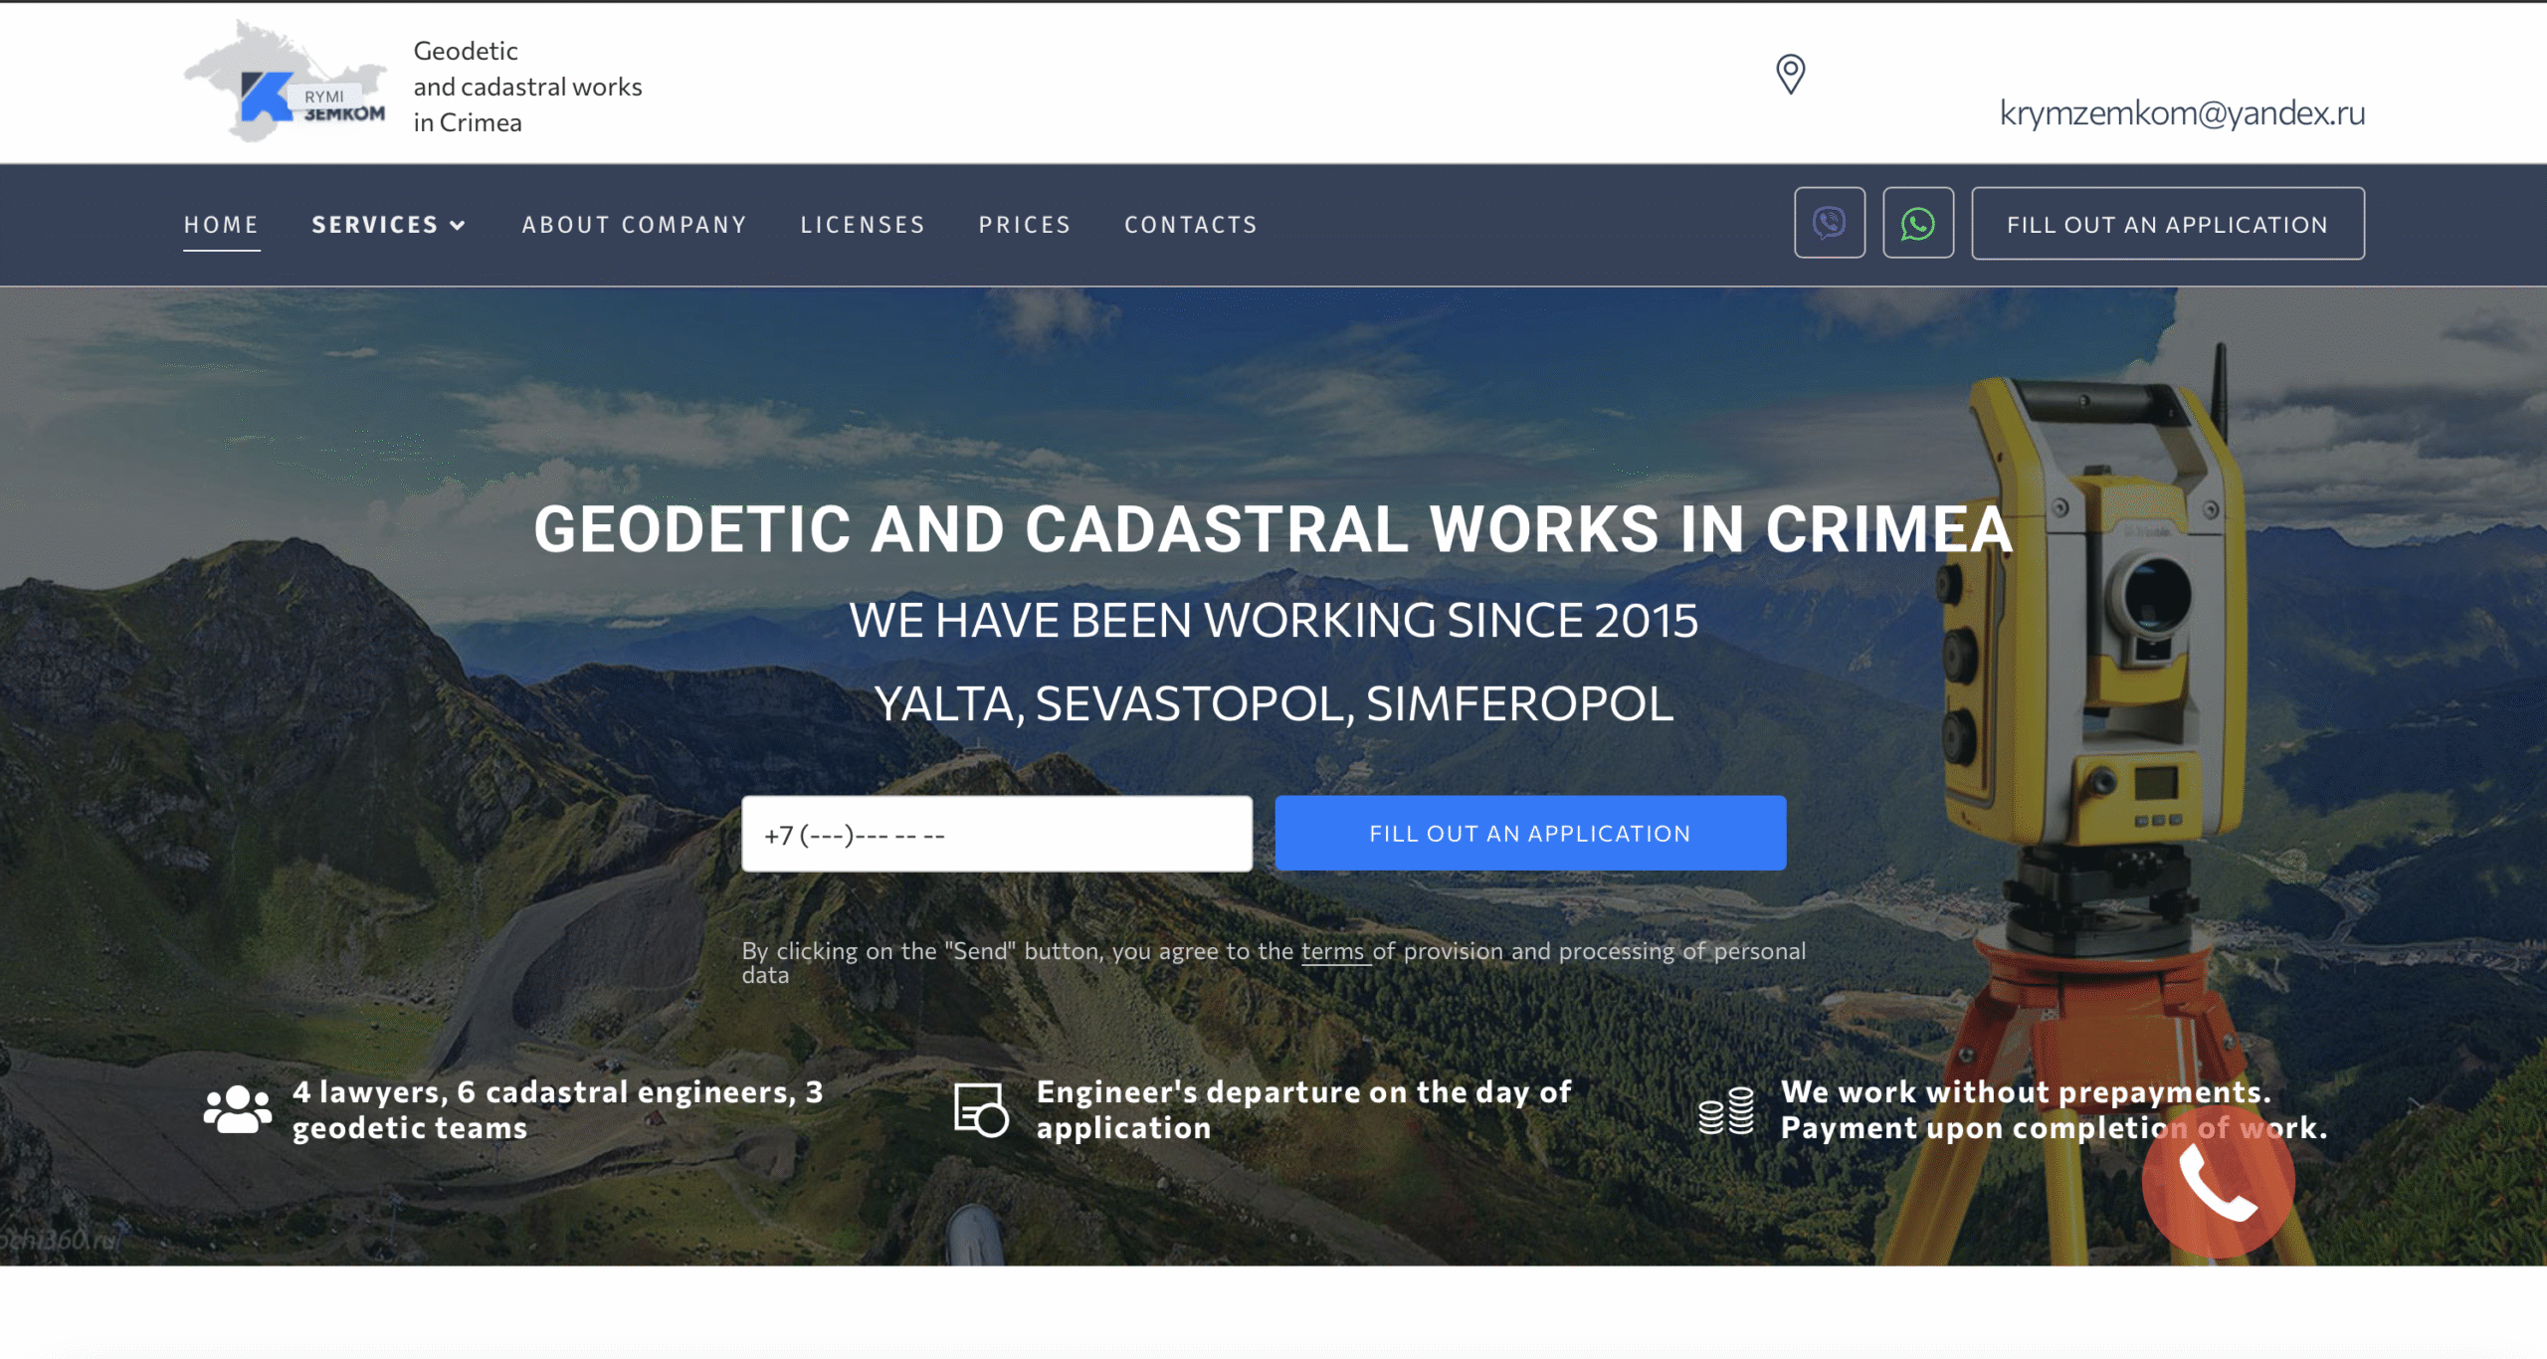Go to the Home menu item

[x=221, y=225]
